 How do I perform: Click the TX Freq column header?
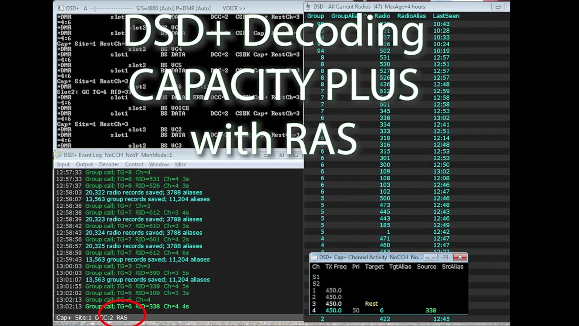pyautogui.click(x=336, y=267)
